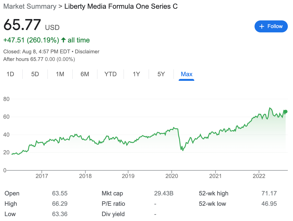Click the plus icon in Follow button
Image resolution: width=293 pixels, height=221 pixels.
(x=262, y=26)
